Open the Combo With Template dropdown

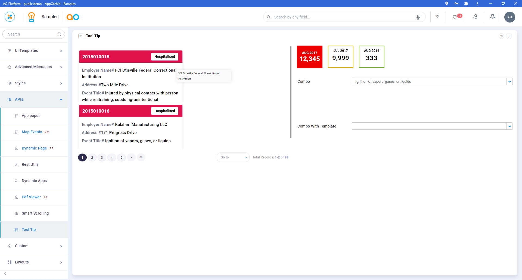pos(509,126)
